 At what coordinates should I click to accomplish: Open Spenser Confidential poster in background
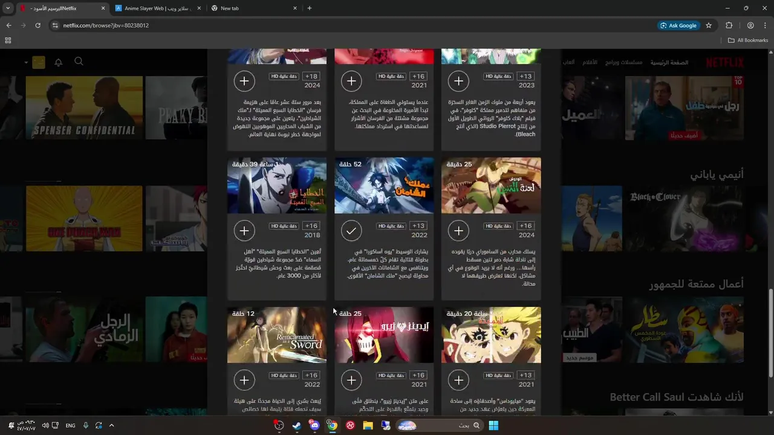click(x=84, y=108)
